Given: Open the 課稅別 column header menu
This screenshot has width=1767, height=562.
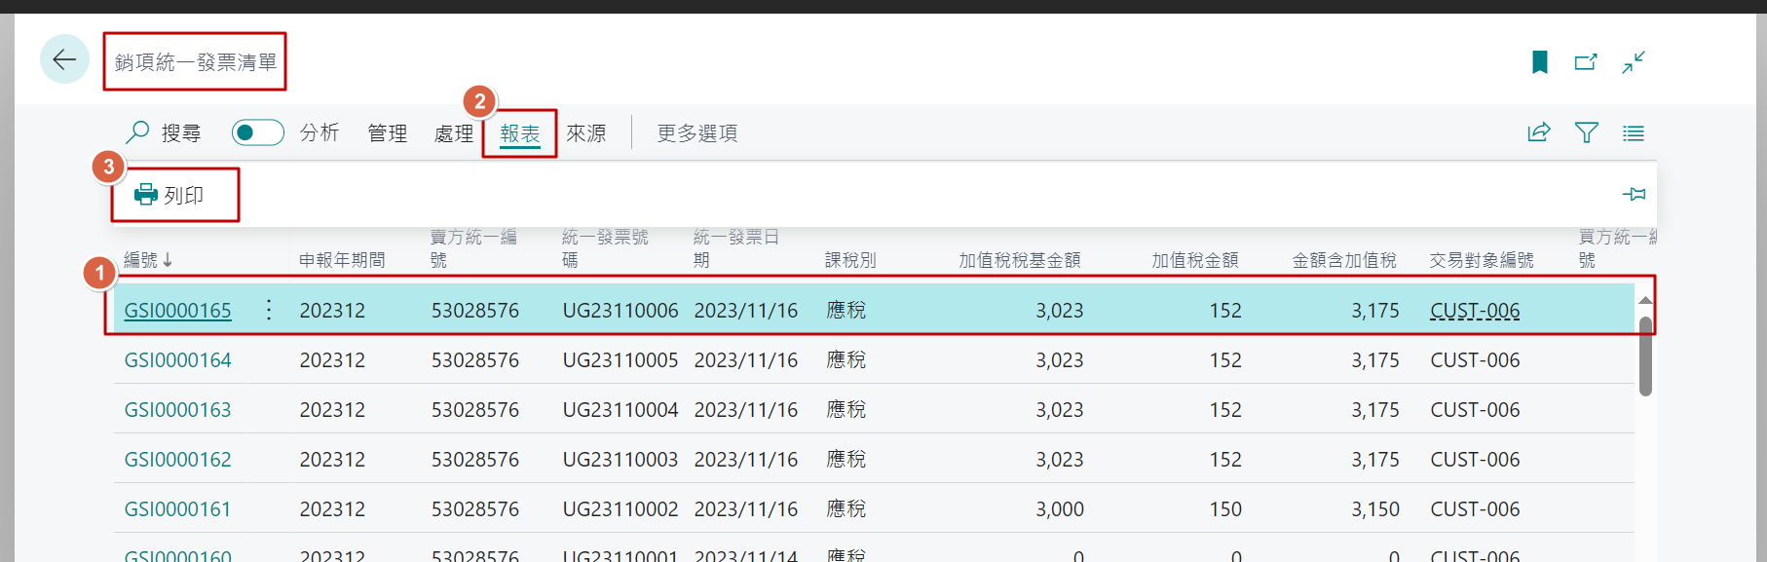Looking at the screenshot, I should pyautogui.click(x=850, y=260).
